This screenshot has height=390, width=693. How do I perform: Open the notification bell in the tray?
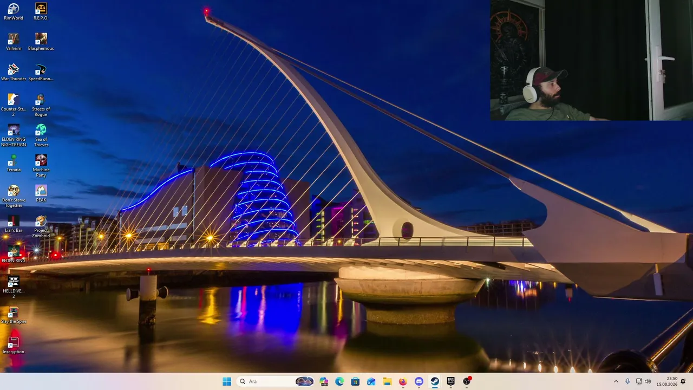(683, 381)
